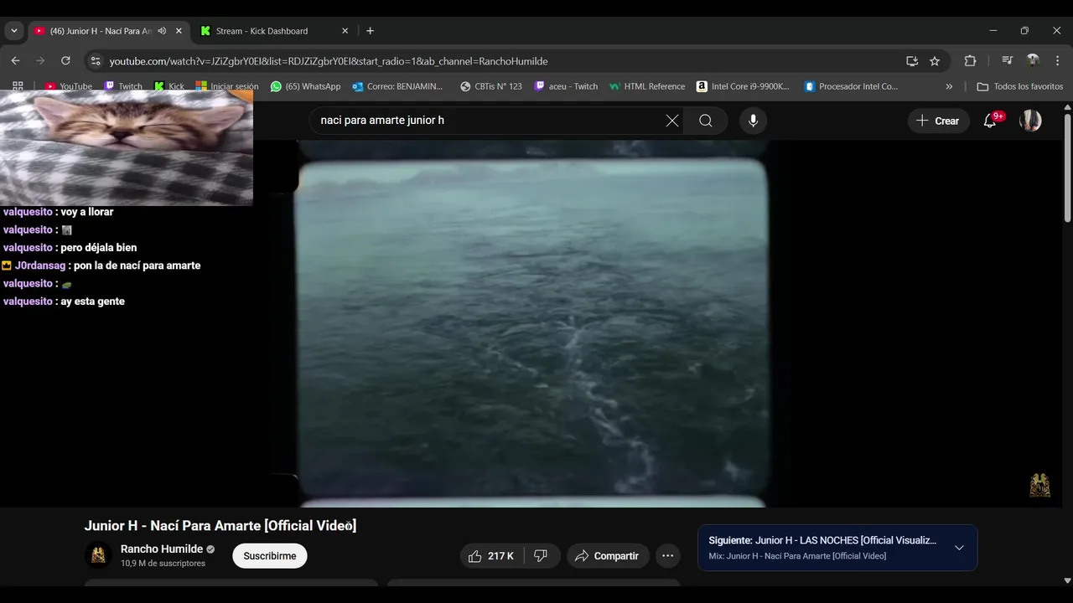Click the channel watermark in the video

pos(1039,485)
